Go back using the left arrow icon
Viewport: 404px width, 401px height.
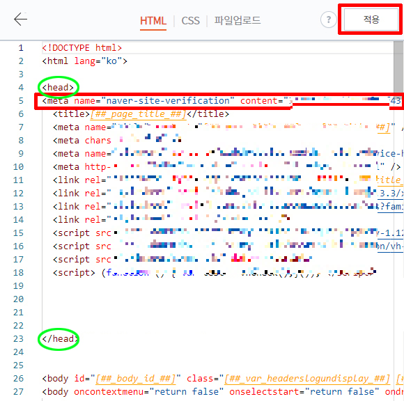click(x=21, y=19)
